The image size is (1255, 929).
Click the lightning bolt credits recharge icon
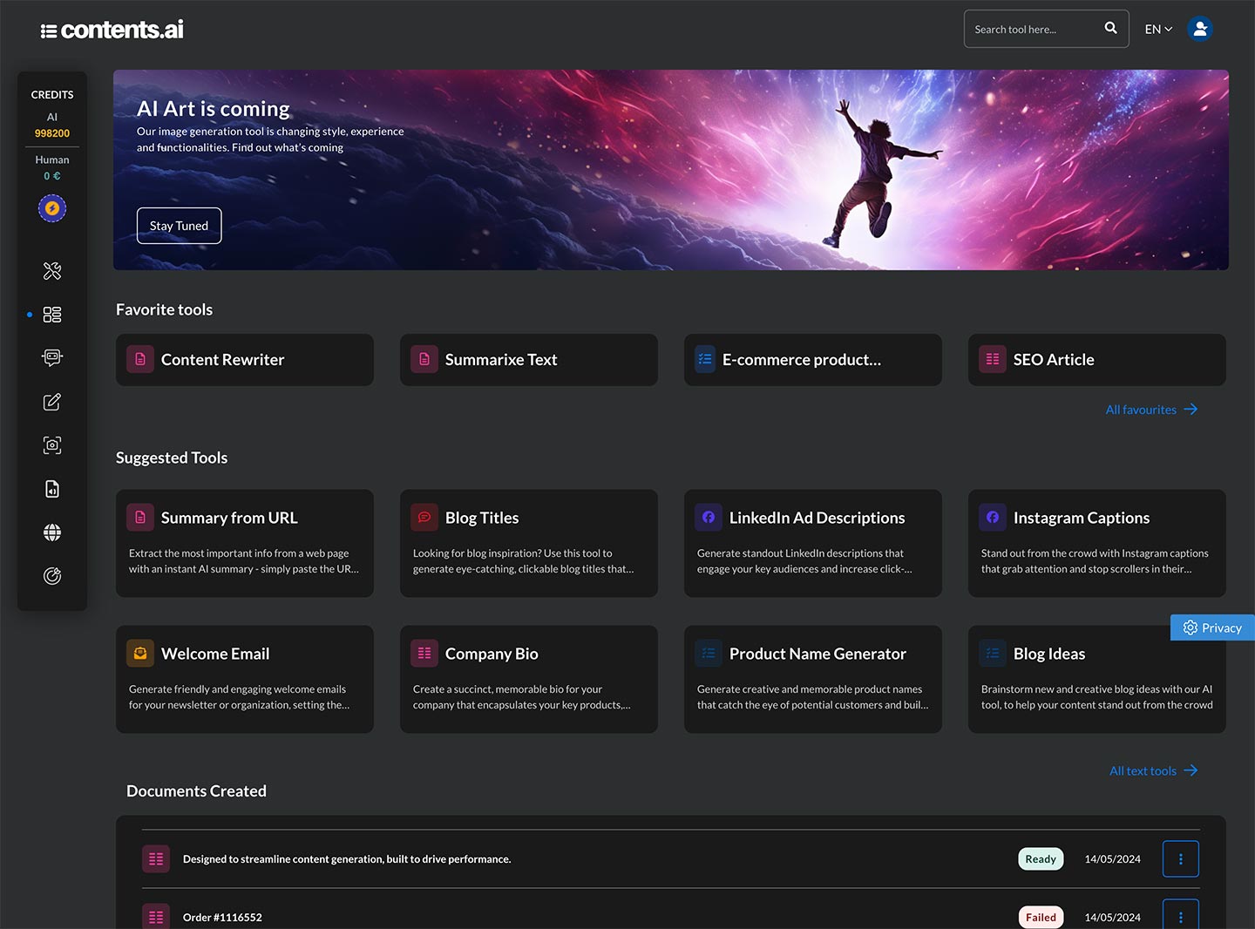[x=52, y=208]
